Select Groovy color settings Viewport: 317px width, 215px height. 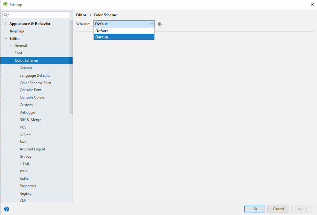tap(25, 157)
